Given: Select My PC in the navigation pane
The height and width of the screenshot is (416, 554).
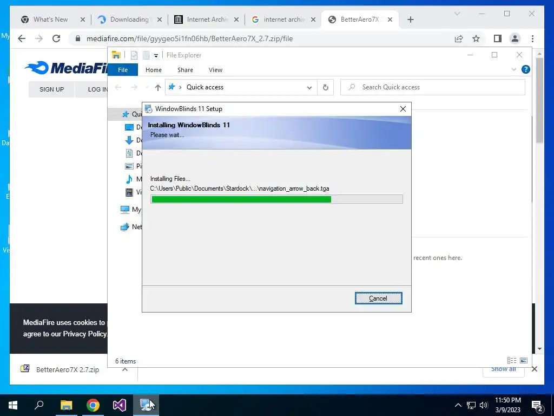Looking at the screenshot, I should [130, 210].
